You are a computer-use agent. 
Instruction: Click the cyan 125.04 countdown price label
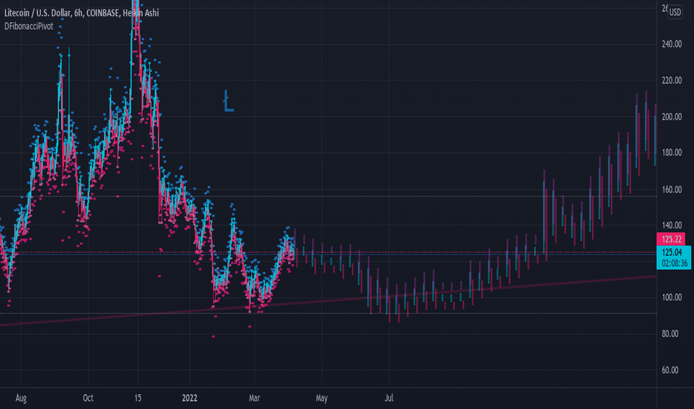tap(674, 257)
